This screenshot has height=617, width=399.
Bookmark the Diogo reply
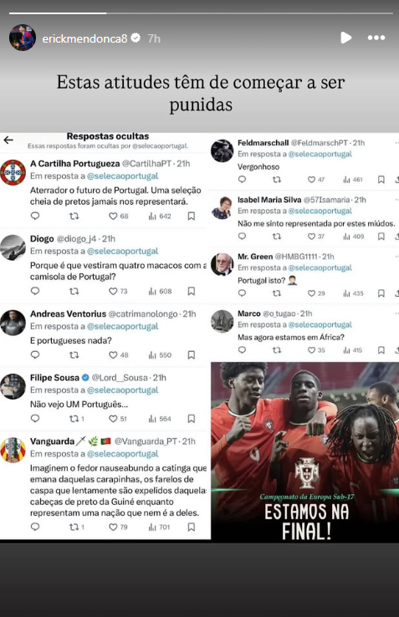click(192, 291)
